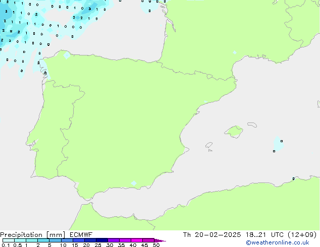Click Ibiza island outline on the map
Screen dimensions: 320x247
(x=209, y=145)
